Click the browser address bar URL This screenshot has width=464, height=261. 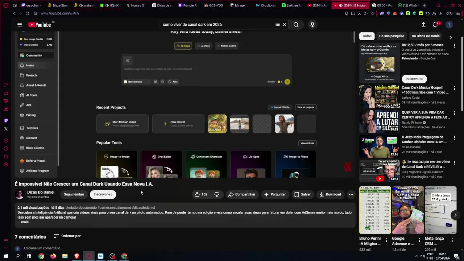click(59, 13)
